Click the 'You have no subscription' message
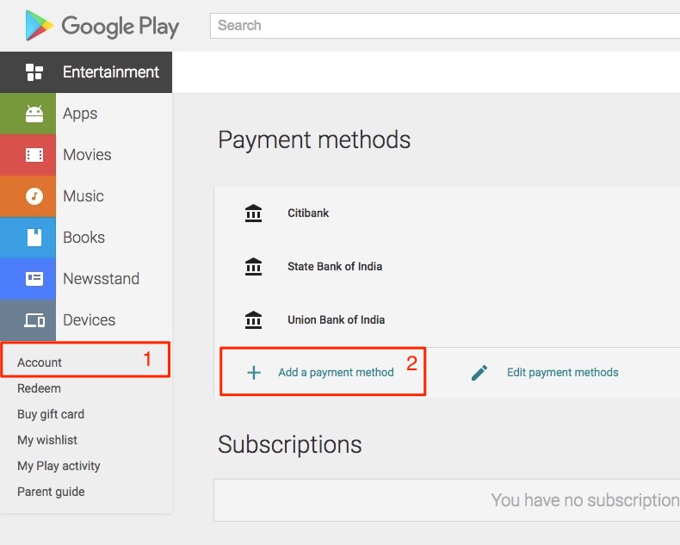 point(585,500)
